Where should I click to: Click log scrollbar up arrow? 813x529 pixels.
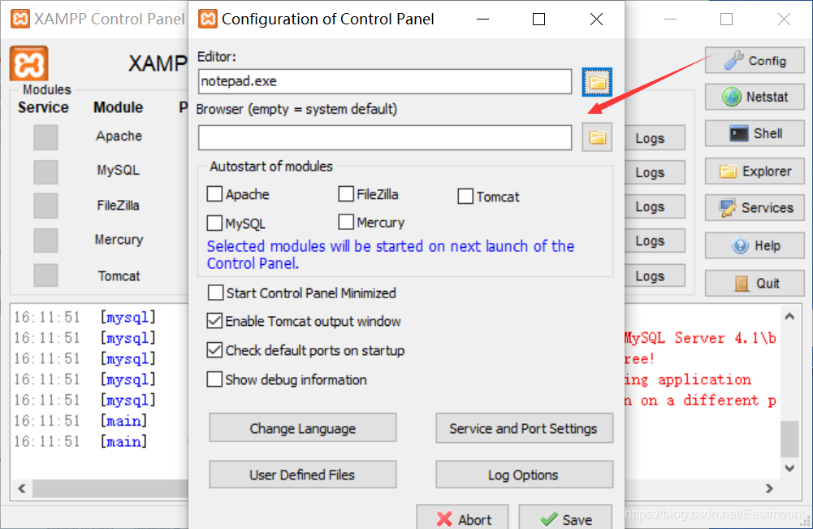[x=789, y=316]
